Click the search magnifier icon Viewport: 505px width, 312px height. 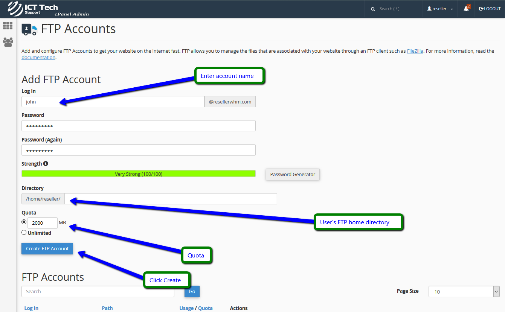[x=373, y=9]
